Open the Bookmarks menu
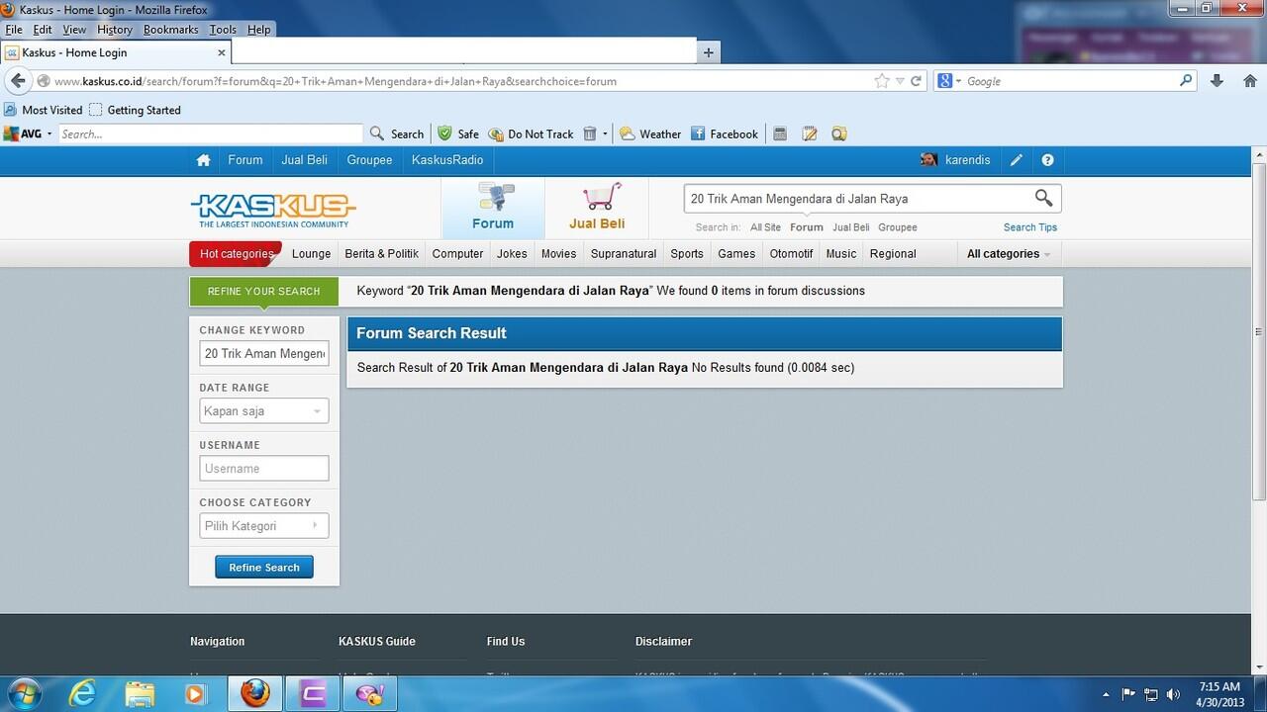The image size is (1267, 712). coord(171,30)
